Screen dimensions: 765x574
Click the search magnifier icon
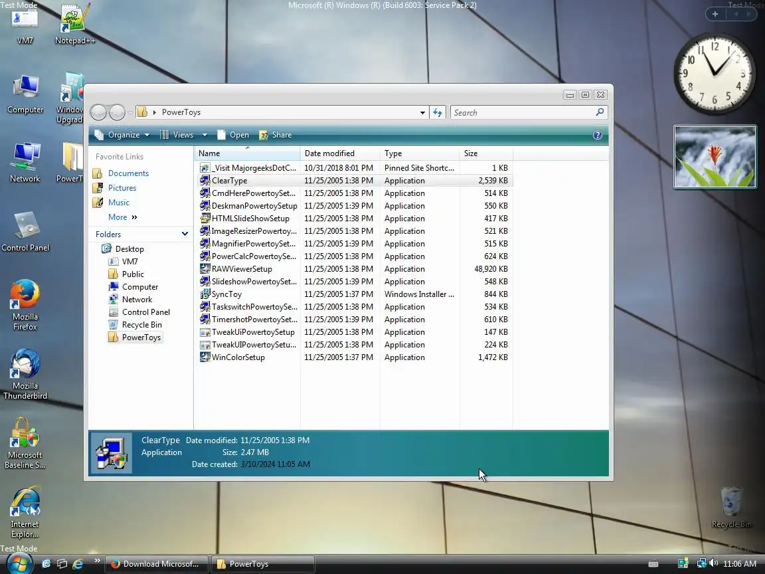(x=600, y=112)
